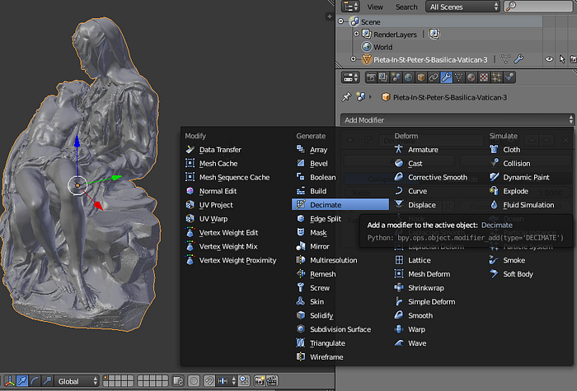The width and height of the screenshot is (577, 391).
Task: Click the translate manipulator arrow icon
Action: pyautogui.click(x=22, y=380)
